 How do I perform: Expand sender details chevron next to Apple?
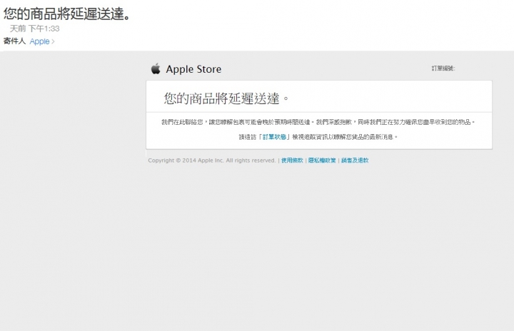[x=53, y=41]
